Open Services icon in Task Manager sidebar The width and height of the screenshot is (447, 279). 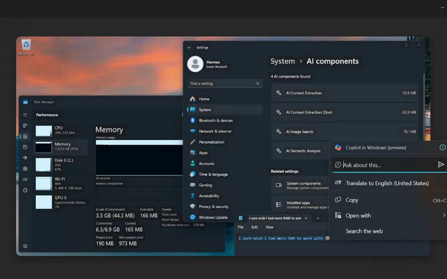click(25, 190)
